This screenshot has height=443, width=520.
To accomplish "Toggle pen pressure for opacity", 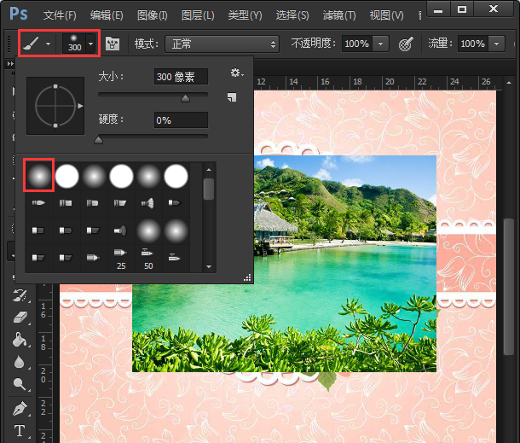I will click(407, 44).
